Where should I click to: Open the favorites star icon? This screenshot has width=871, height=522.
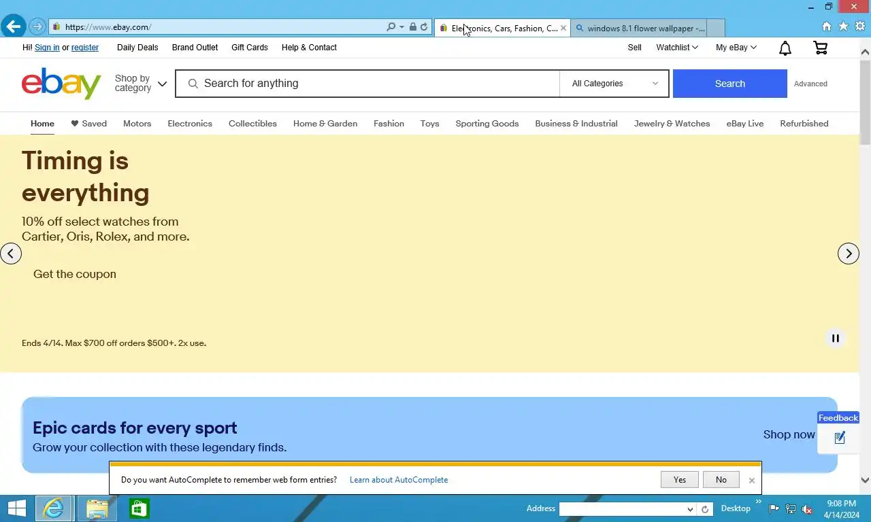(x=843, y=27)
